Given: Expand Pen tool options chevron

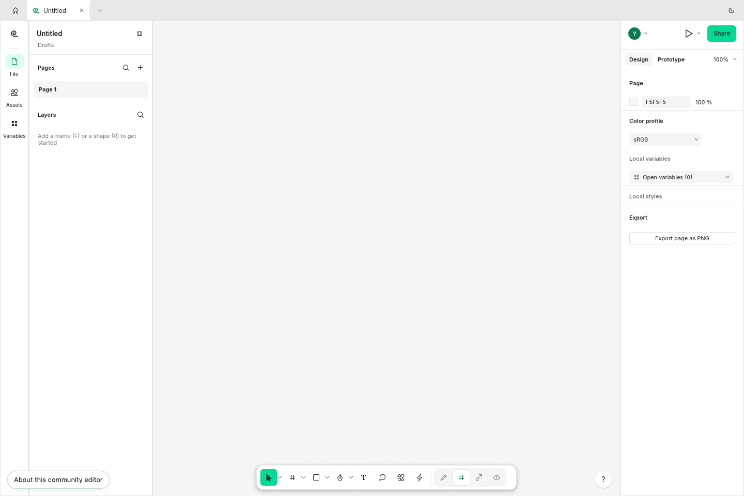Looking at the screenshot, I should click(351, 477).
